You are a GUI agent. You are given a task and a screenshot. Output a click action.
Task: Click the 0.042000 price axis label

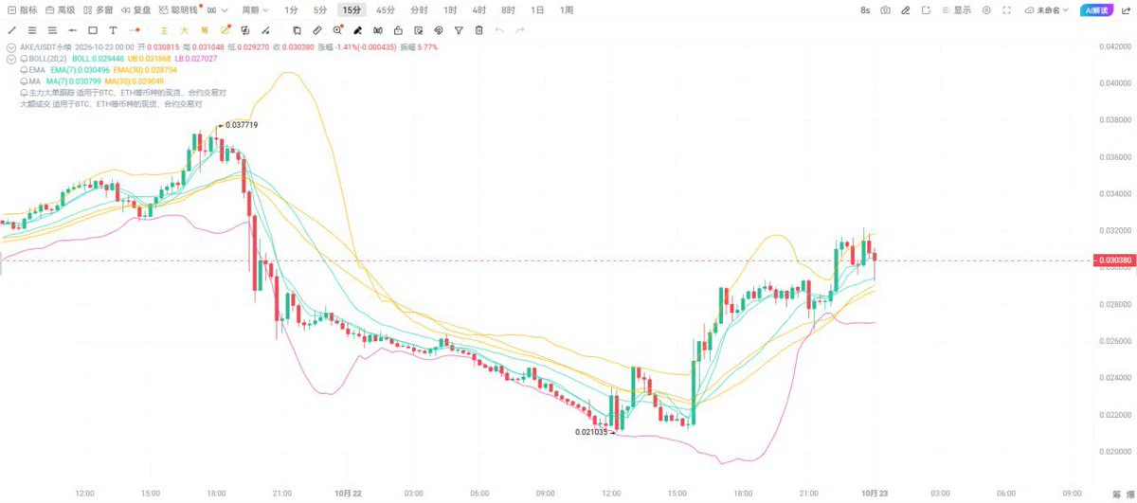tap(1114, 46)
